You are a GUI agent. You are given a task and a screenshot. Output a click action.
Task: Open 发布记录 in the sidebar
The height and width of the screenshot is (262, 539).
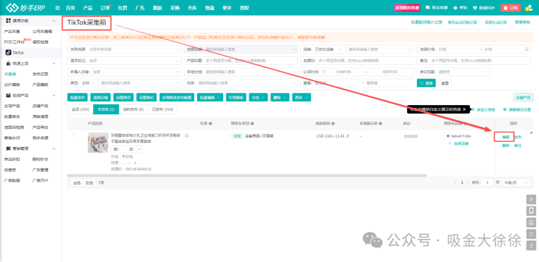click(x=40, y=74)
